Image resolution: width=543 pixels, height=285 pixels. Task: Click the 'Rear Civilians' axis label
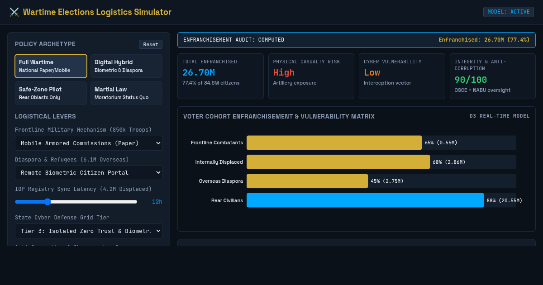pyautogui.click(x=227, y=200)
